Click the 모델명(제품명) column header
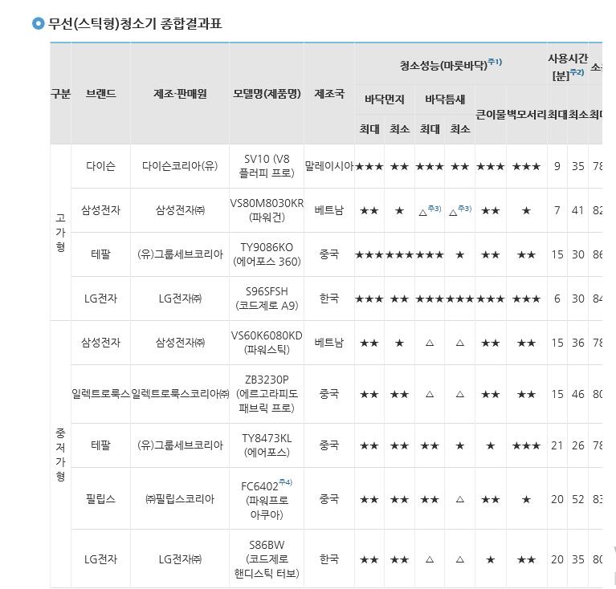Image resolution: width=616 pixels, height=589 pixels. click(267, 93)
